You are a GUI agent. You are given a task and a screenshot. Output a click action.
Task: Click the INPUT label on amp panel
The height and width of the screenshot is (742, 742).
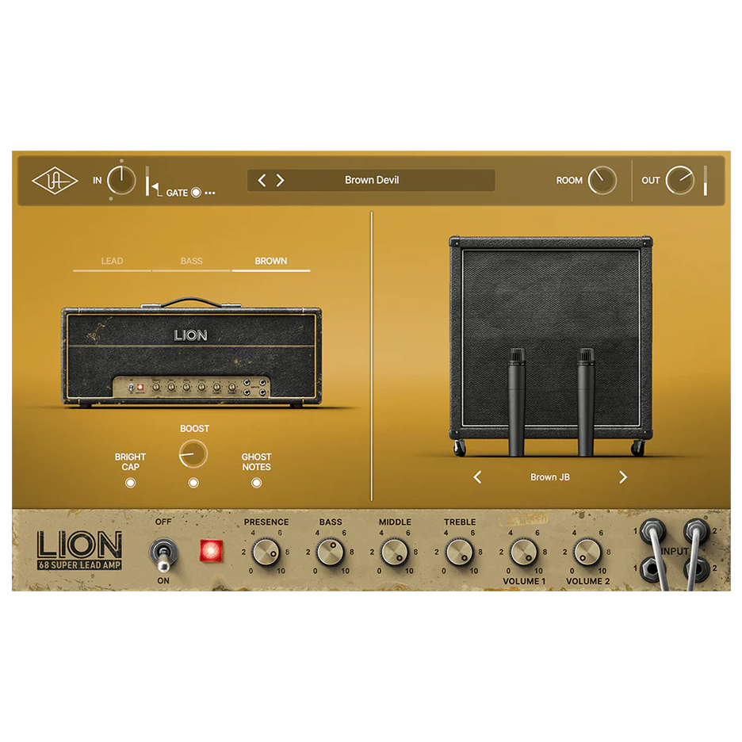[x=675, y=551]
